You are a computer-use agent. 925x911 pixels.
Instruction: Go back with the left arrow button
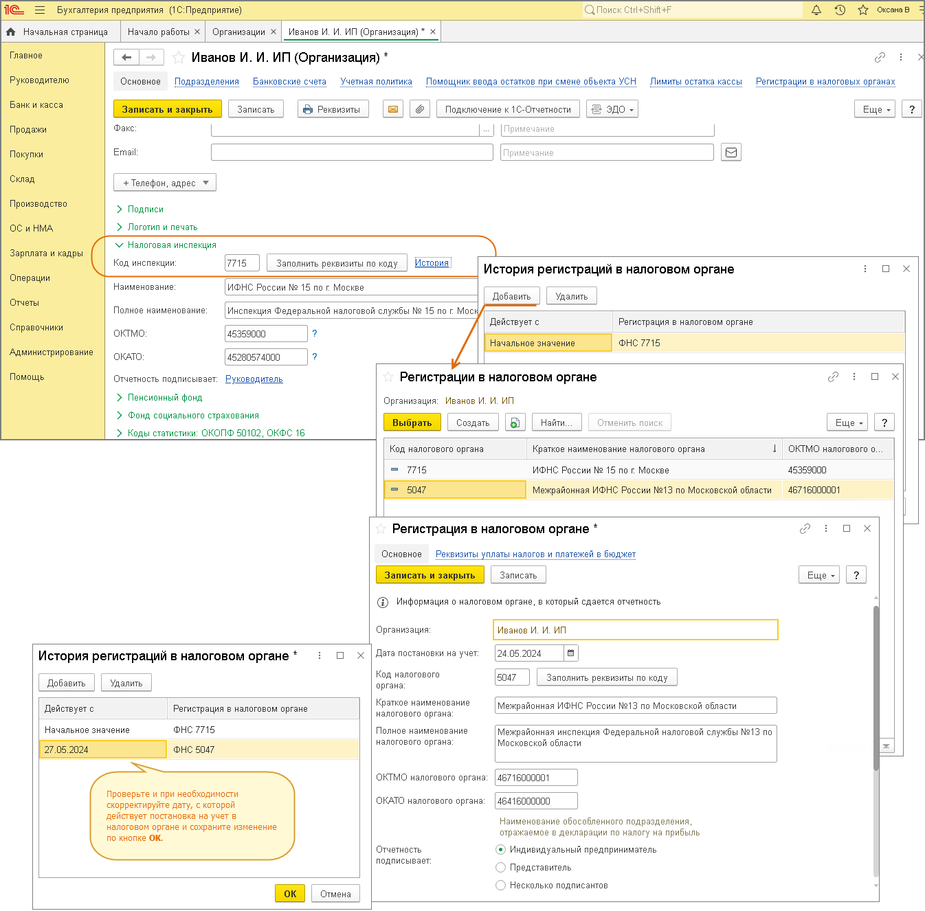pyautogui.click(x=126, y=58)
